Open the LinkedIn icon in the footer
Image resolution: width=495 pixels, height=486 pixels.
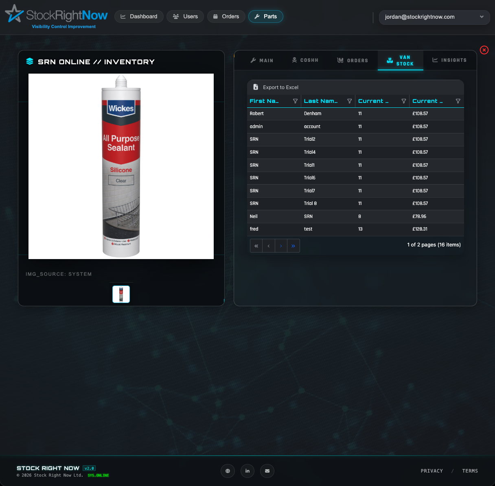(x=247, y=471)
